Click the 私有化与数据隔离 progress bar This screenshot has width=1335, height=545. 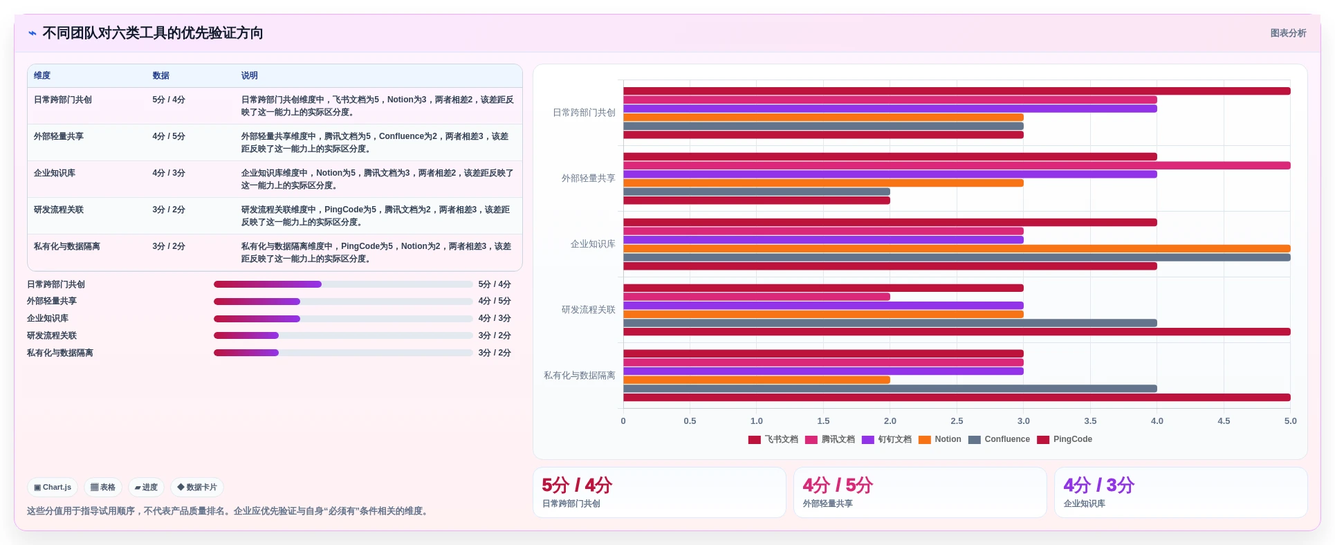point(343,353)
